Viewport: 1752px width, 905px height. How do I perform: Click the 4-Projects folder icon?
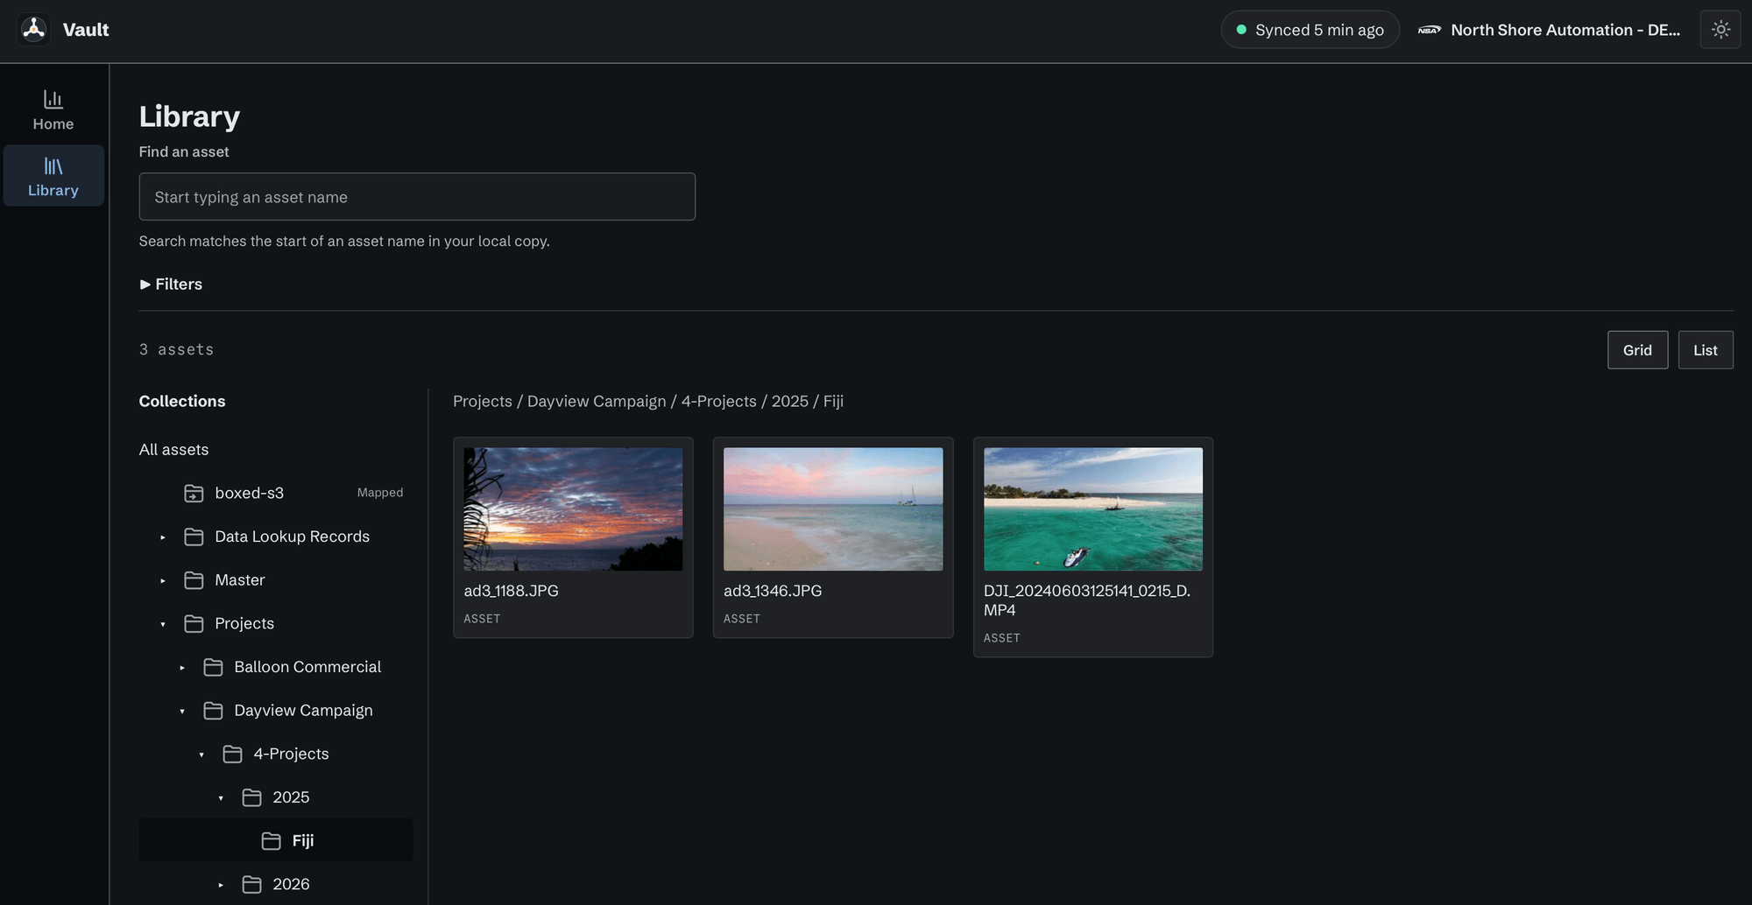pos(232,754)
